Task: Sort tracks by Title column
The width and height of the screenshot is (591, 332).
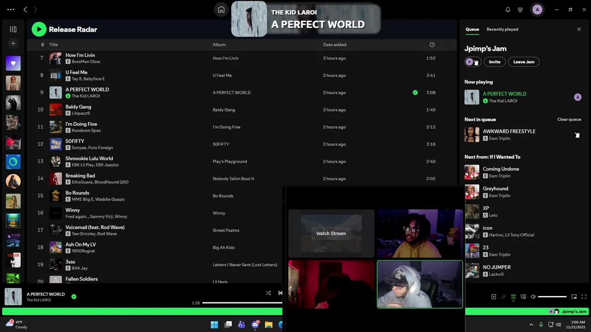Action: coord(54,45)
